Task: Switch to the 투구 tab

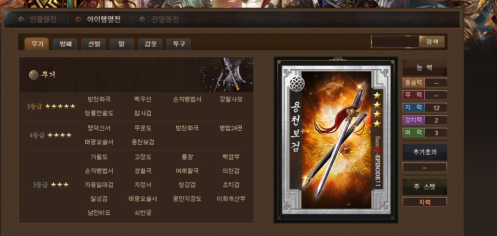Action: pyautogui.click(x=179, y=44)
